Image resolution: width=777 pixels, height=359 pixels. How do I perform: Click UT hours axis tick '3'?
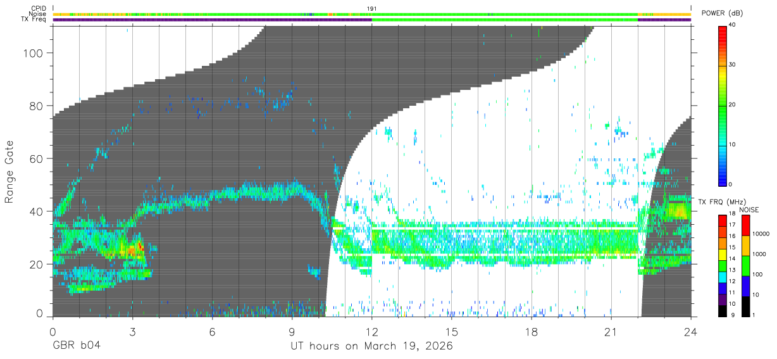click(x=132, y=331)
